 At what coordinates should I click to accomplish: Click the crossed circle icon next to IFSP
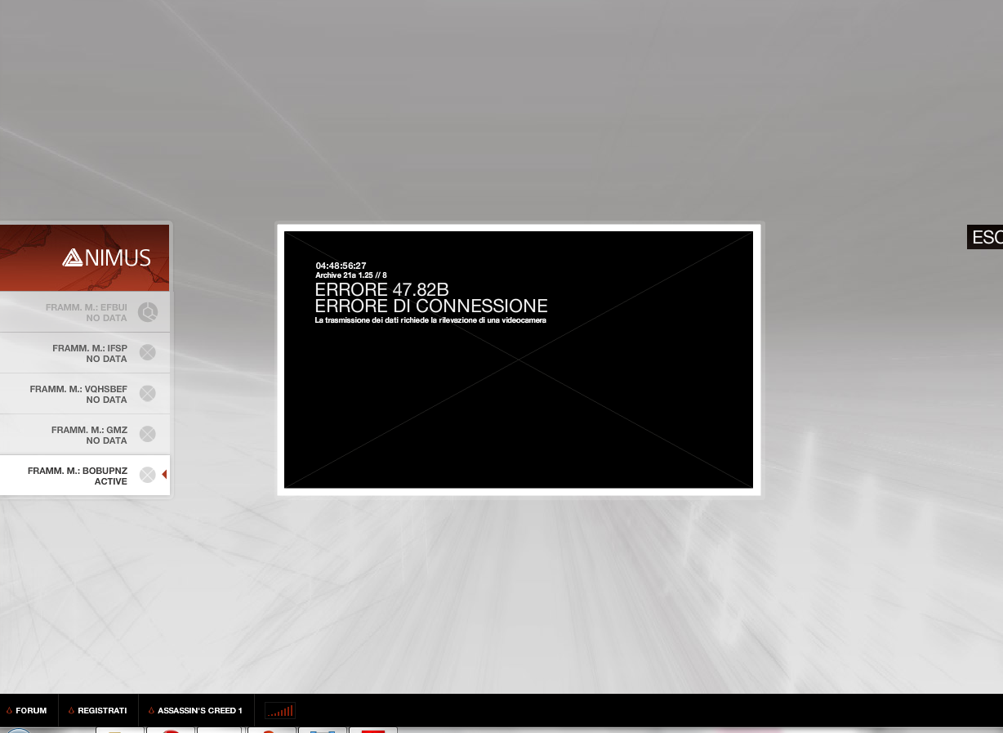pyautogui.click(x=147, y=352)
